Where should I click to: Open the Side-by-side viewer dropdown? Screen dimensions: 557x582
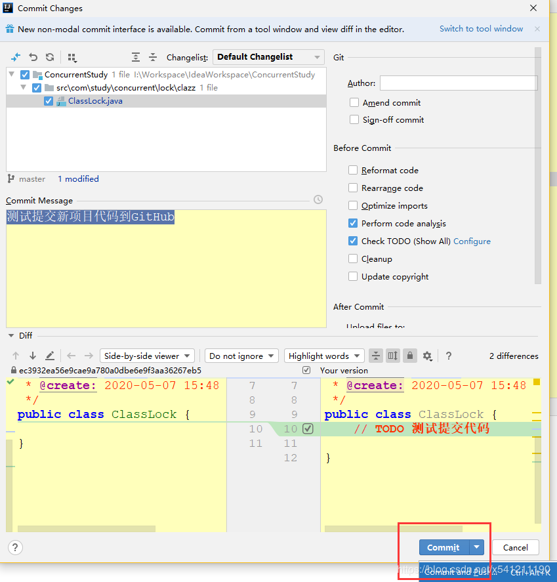point(147,356)
